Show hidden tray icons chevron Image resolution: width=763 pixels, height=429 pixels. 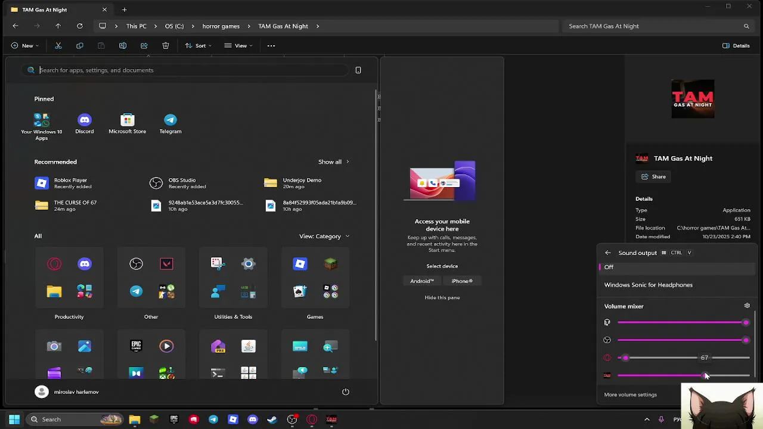(647, 419)
